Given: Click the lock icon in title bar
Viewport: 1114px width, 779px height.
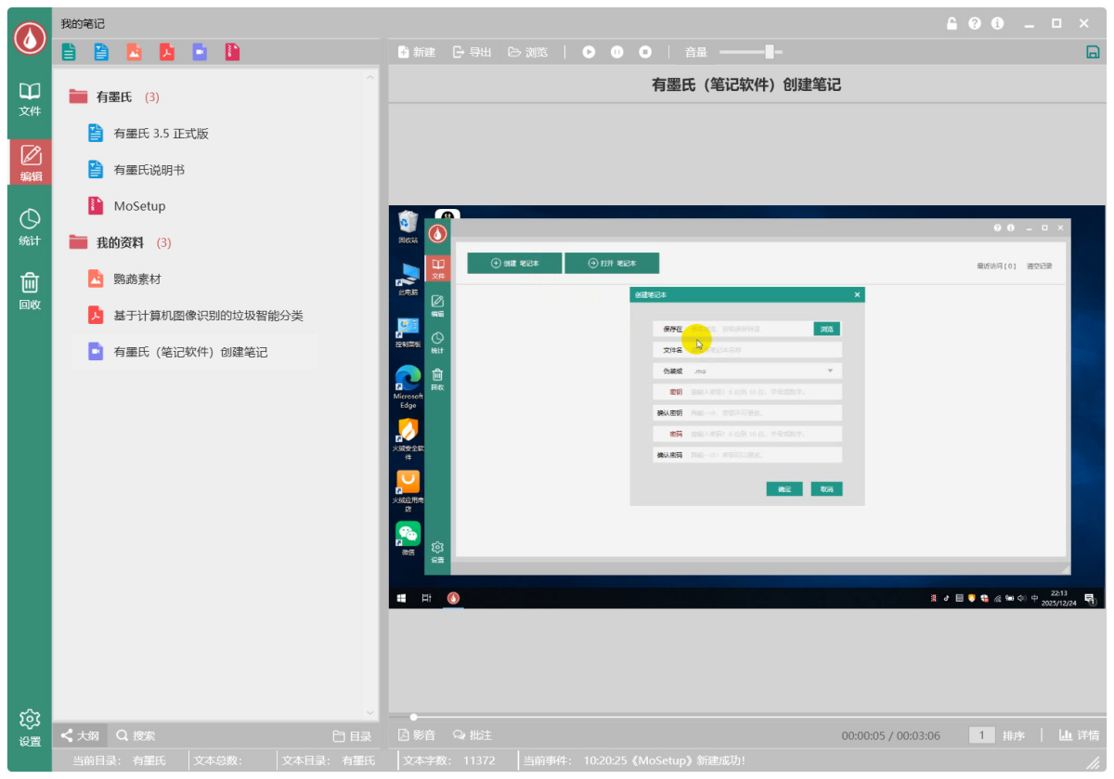Looking at the screenshot, I should [952, 23].
